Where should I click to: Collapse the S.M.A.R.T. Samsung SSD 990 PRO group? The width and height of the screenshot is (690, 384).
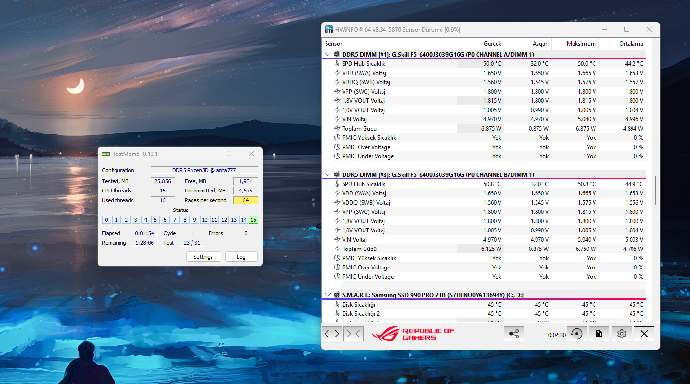(328, 295)
